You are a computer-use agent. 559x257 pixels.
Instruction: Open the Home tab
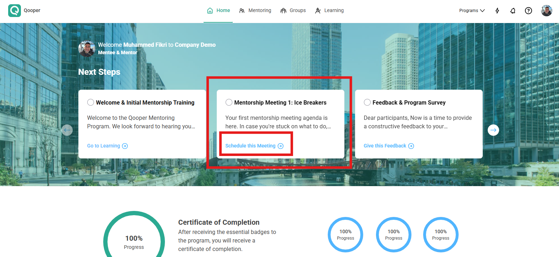(x=218, y=11)
